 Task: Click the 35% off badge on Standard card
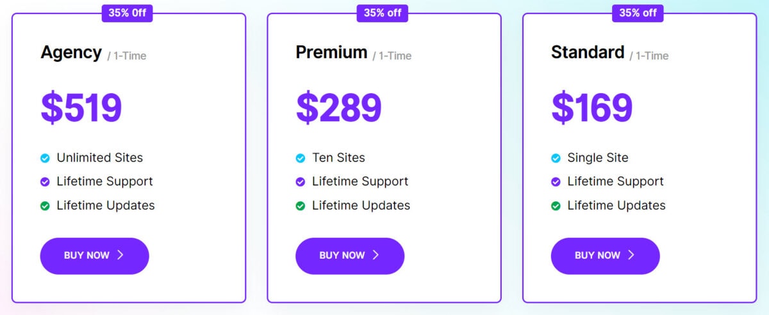(x=638, y=13)
